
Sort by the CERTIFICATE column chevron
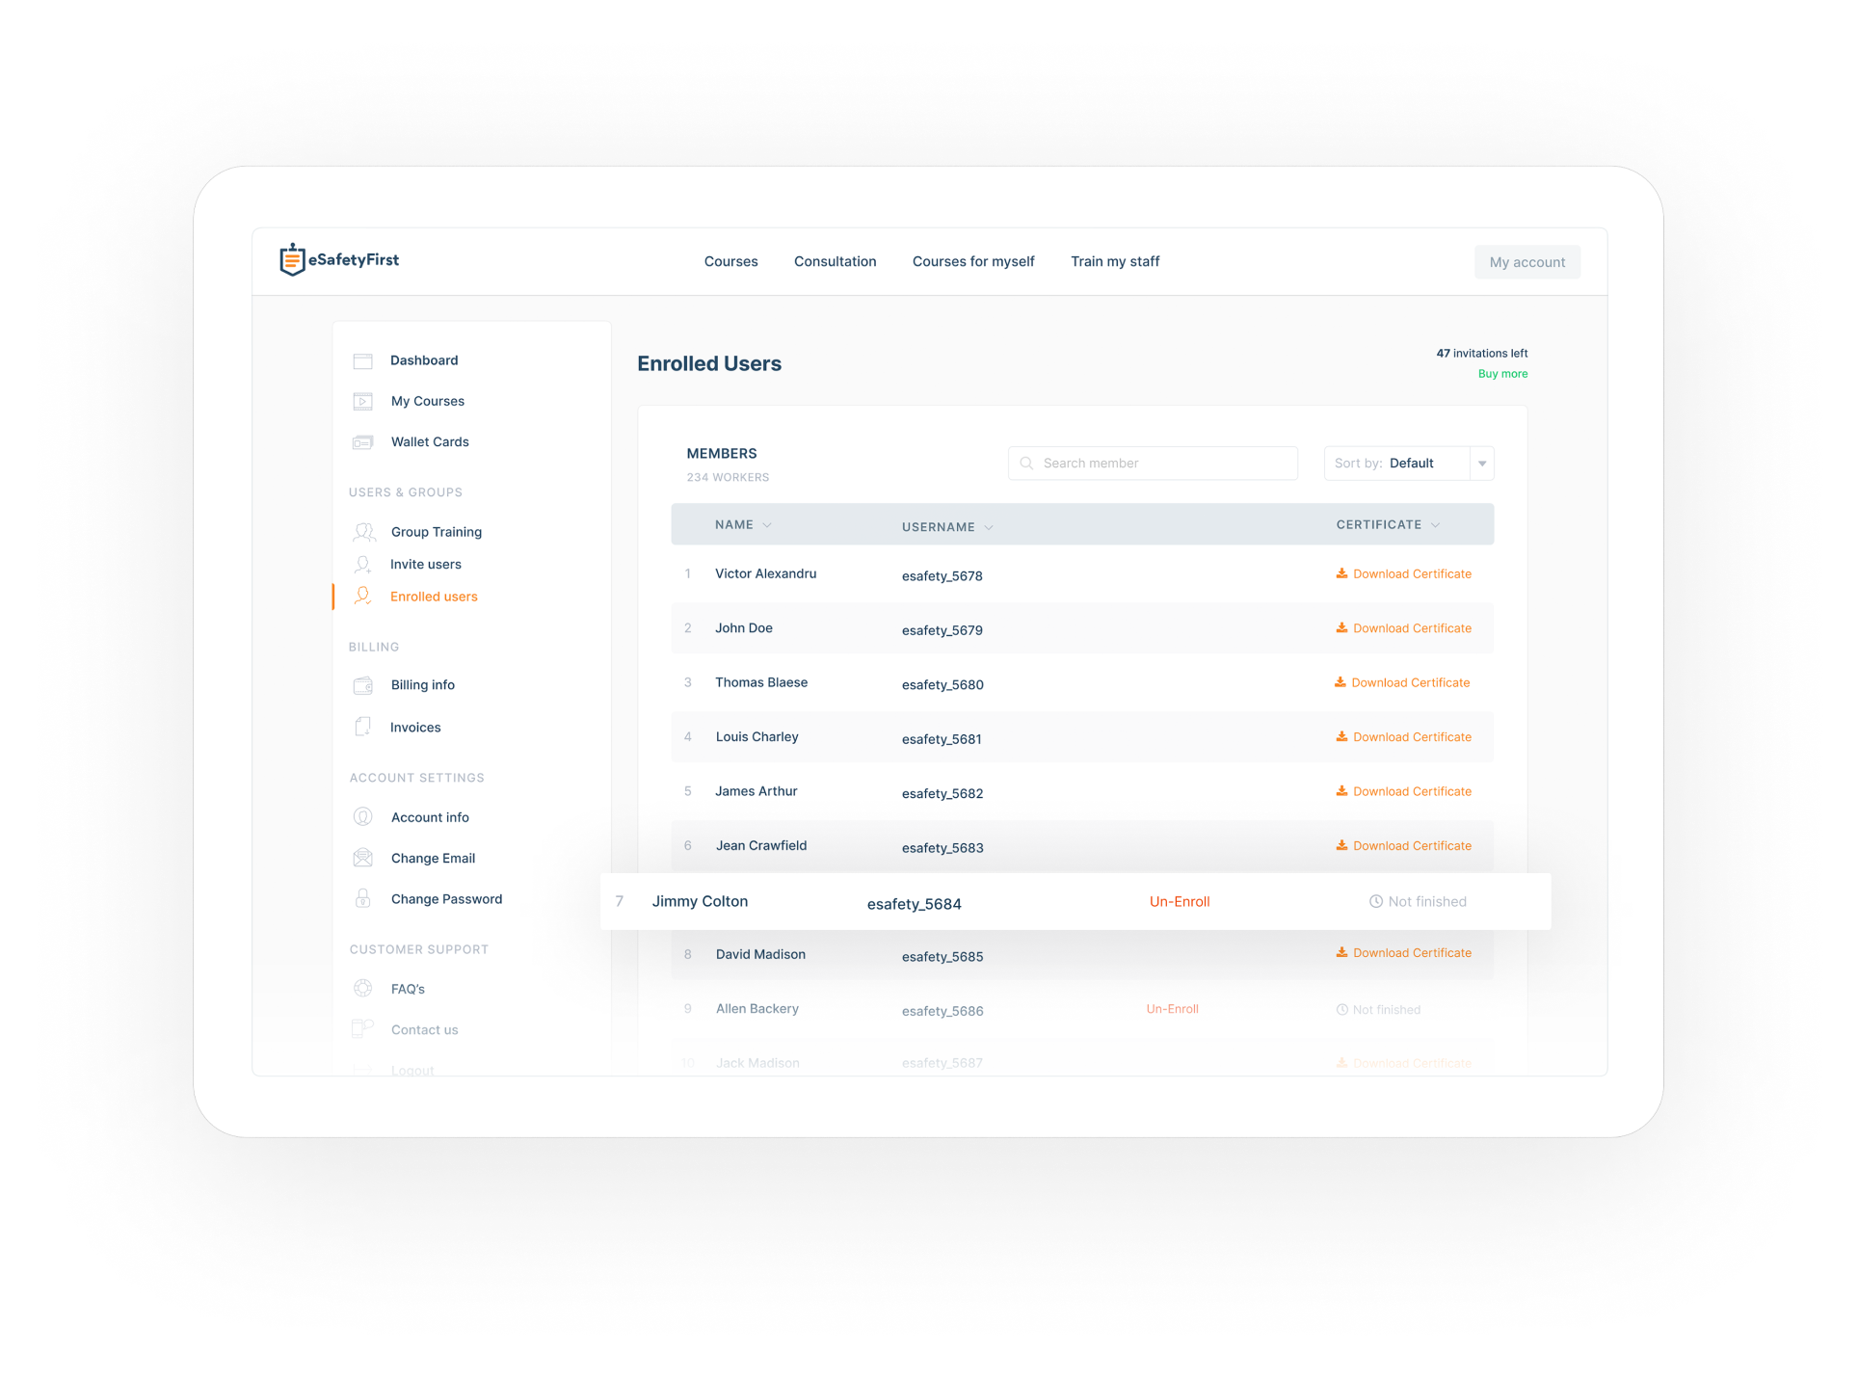pos(1436,525)
